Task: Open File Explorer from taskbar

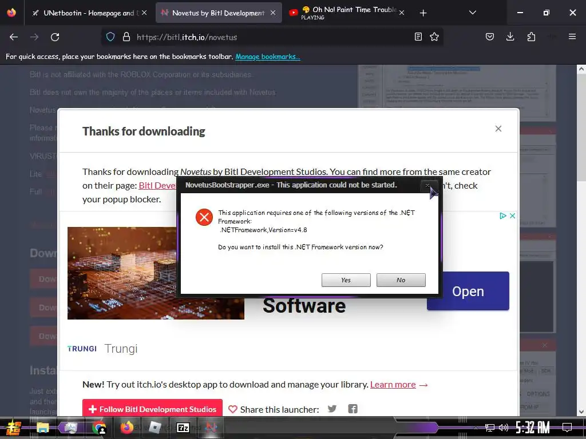Action: (42, 428)
